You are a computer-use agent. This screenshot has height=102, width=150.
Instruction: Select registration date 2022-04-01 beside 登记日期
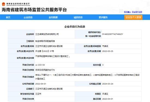point(108,99)
